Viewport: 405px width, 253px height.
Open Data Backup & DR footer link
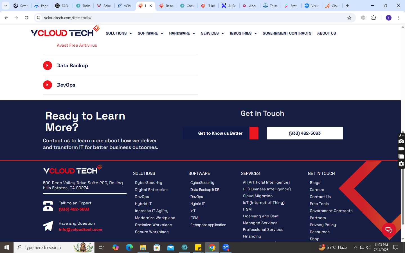pyautogui.click(x=205, y=190)
